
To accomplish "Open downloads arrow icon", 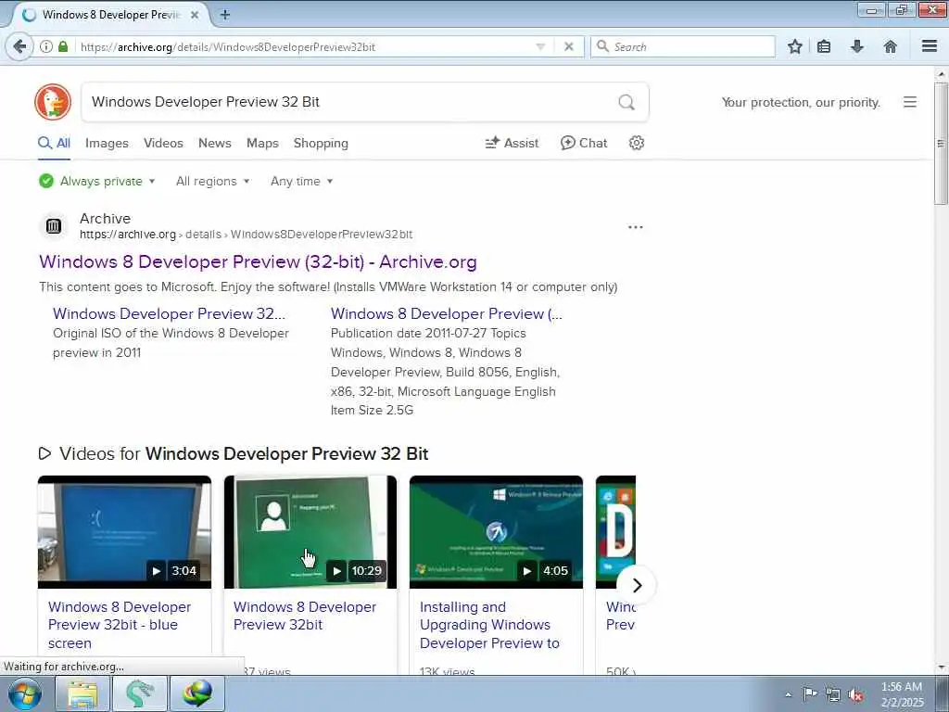I will (x=857, y=46).
